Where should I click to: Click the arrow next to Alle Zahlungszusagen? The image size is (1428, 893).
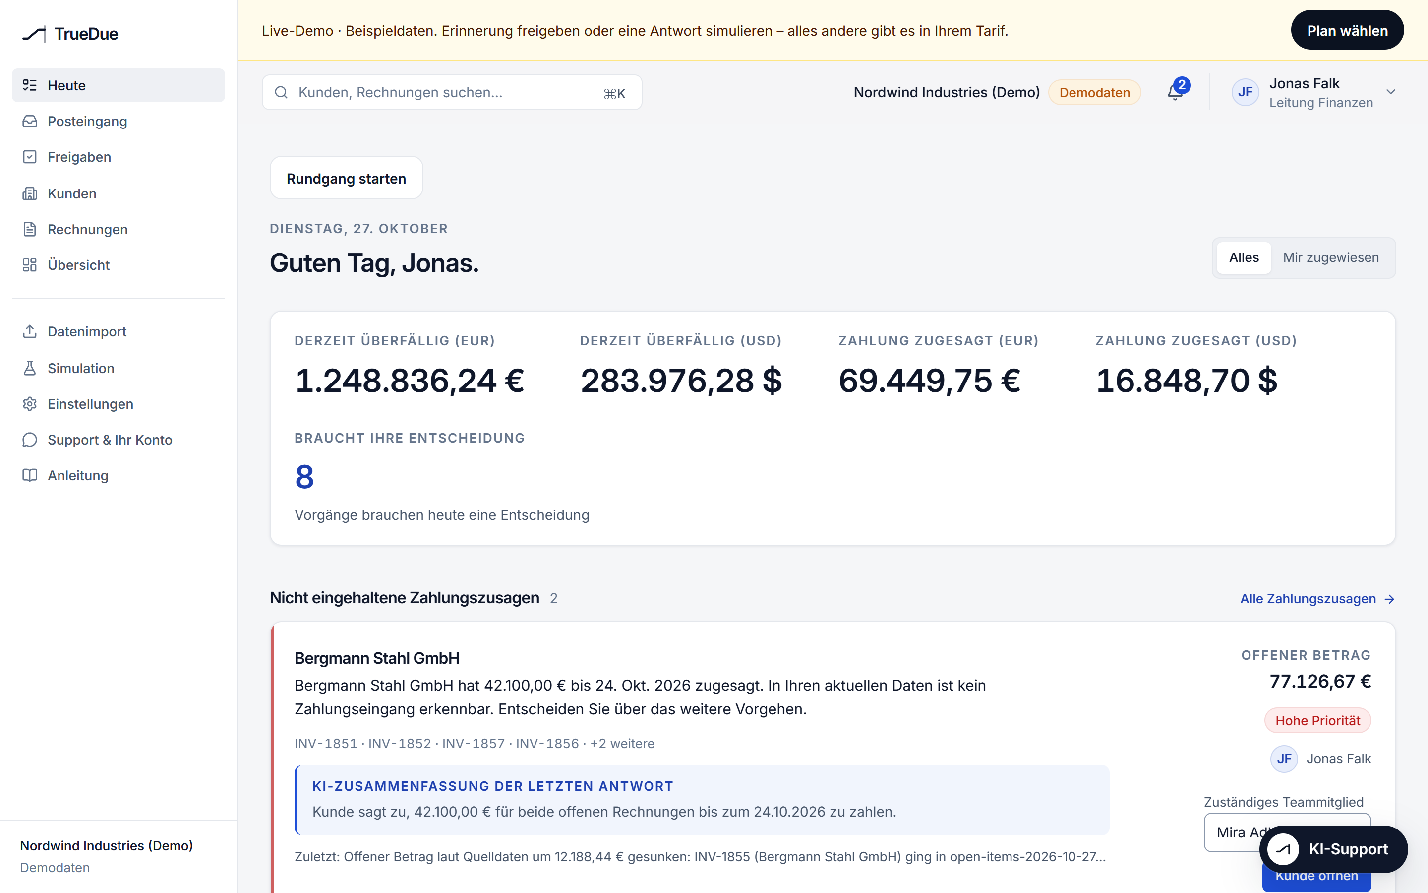click(x=1390, y=599)
